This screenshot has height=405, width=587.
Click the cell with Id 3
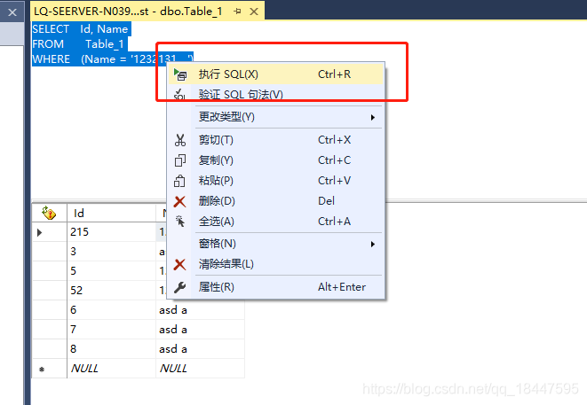tap(111, 252)
